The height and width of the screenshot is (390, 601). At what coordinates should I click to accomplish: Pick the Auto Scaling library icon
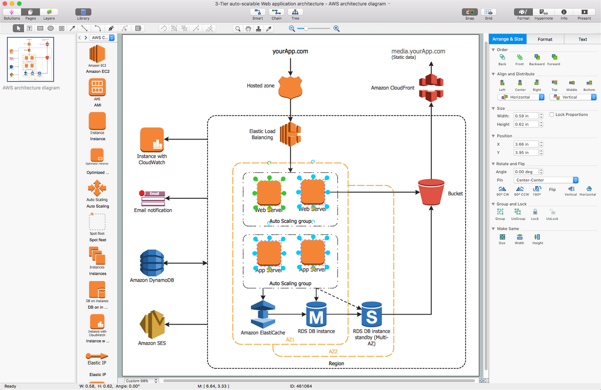tap(97, 188)
